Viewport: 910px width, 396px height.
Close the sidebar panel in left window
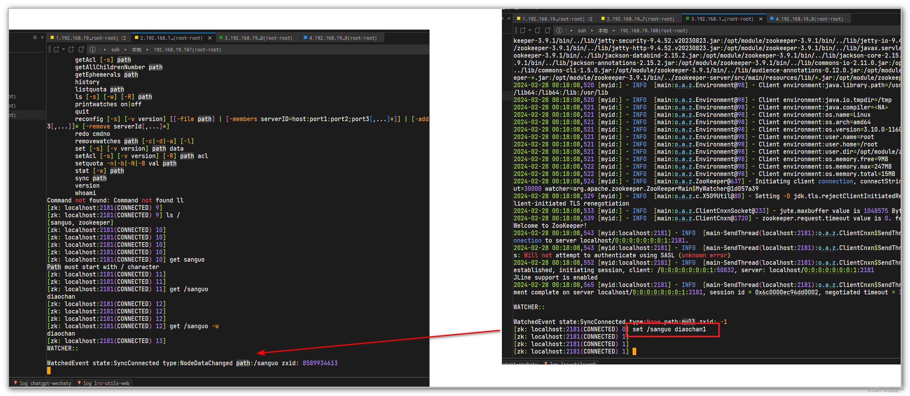[42, 37]
